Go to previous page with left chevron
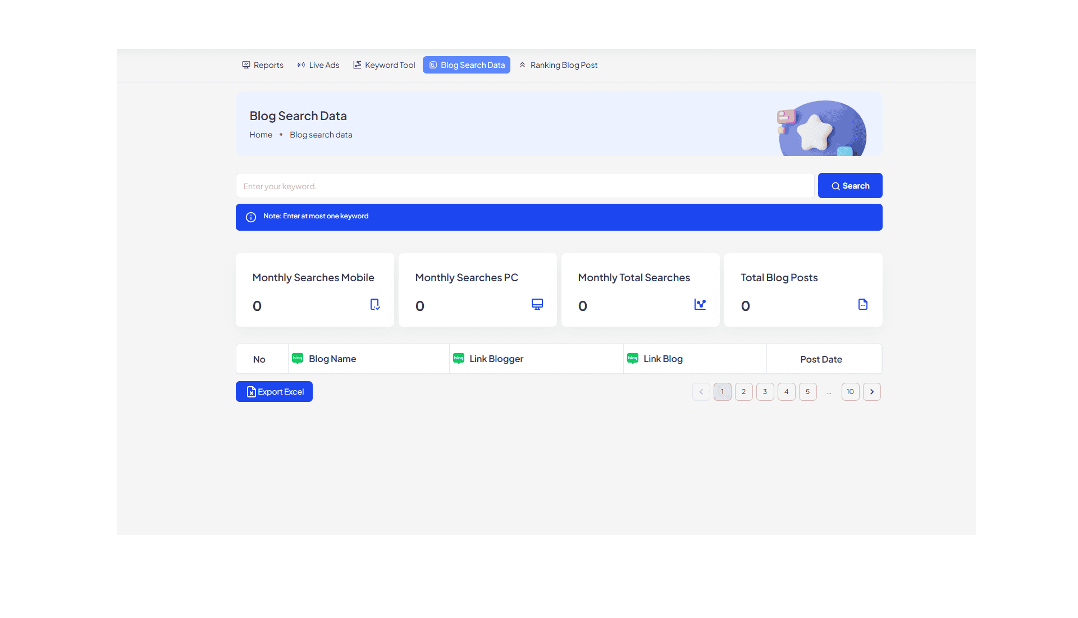The width and height of the screenshot is (1078, 618). tap(701, 392)
